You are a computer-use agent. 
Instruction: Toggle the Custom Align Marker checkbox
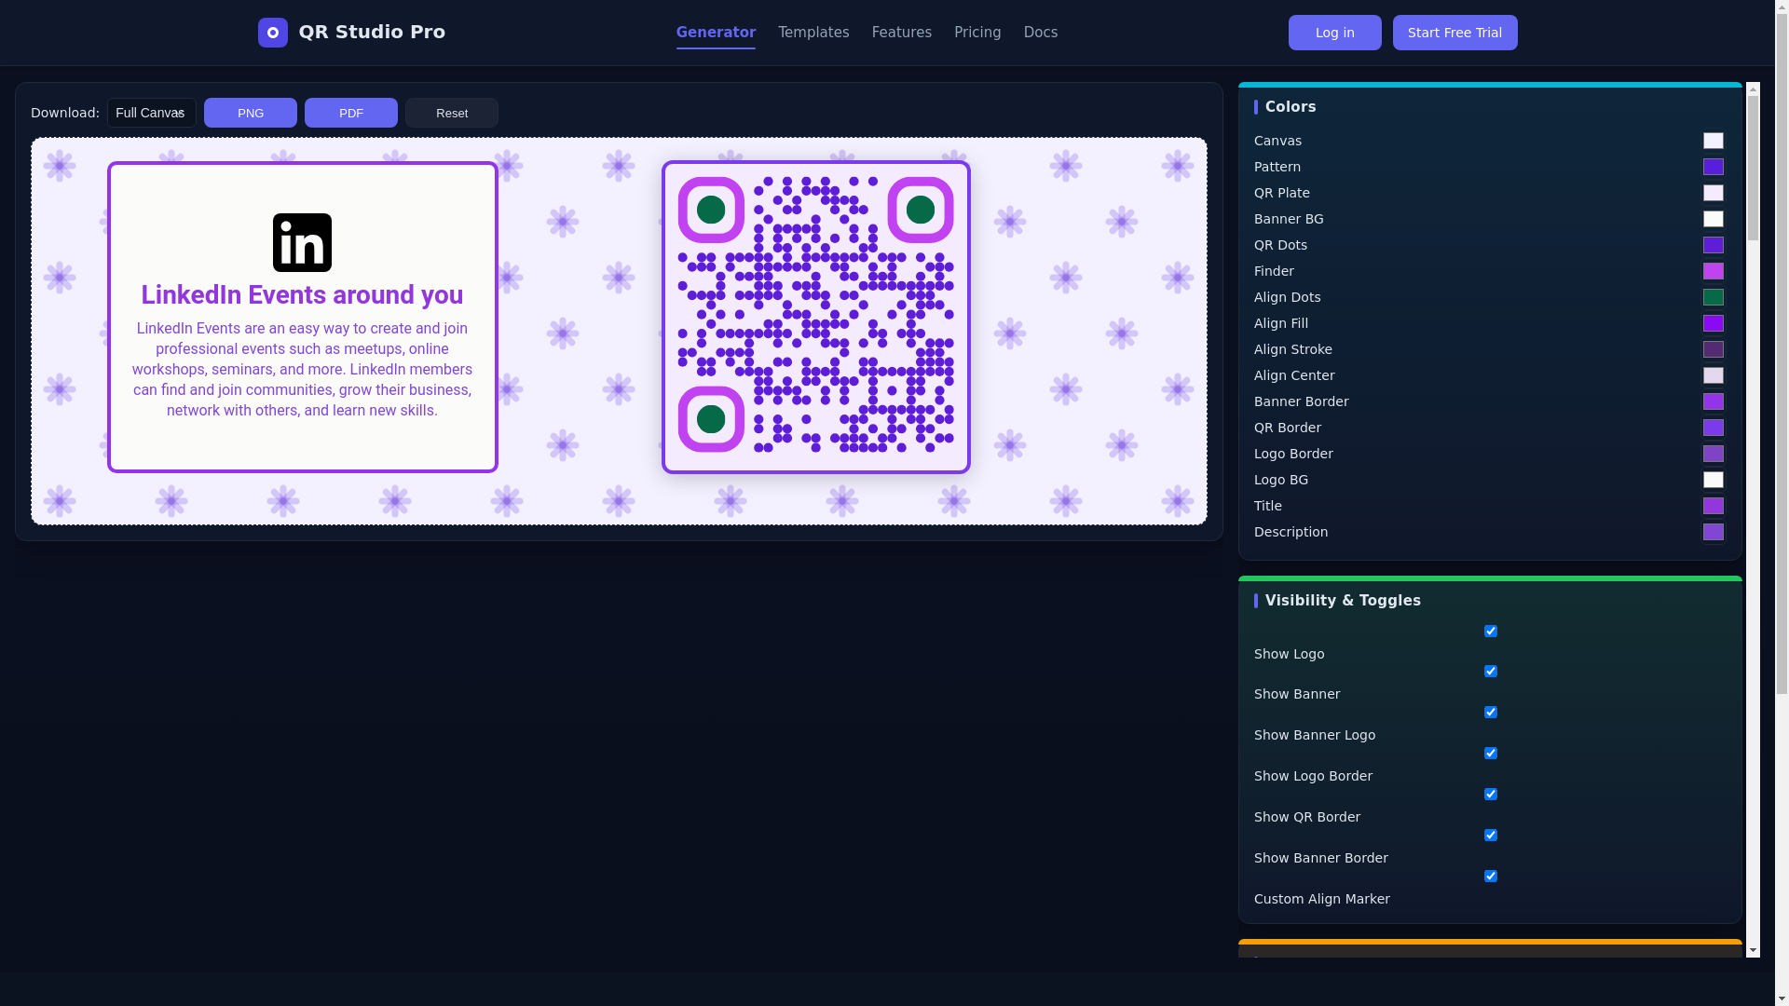click(1491, 876)
